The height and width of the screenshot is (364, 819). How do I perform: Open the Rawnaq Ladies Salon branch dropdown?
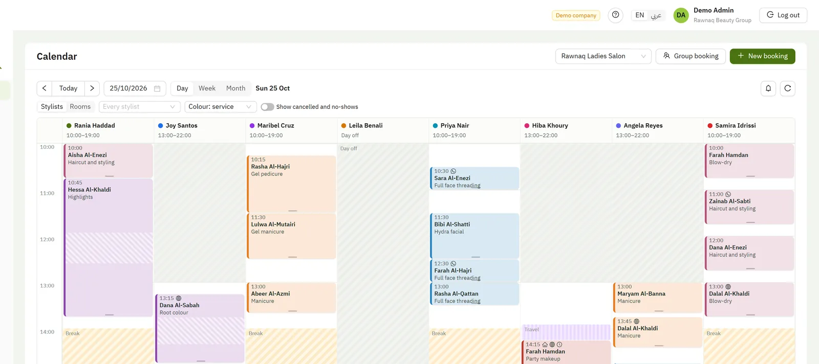603,56
